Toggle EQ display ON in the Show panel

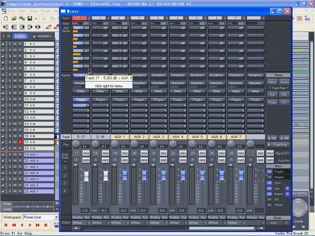click(x=269, y=199)
